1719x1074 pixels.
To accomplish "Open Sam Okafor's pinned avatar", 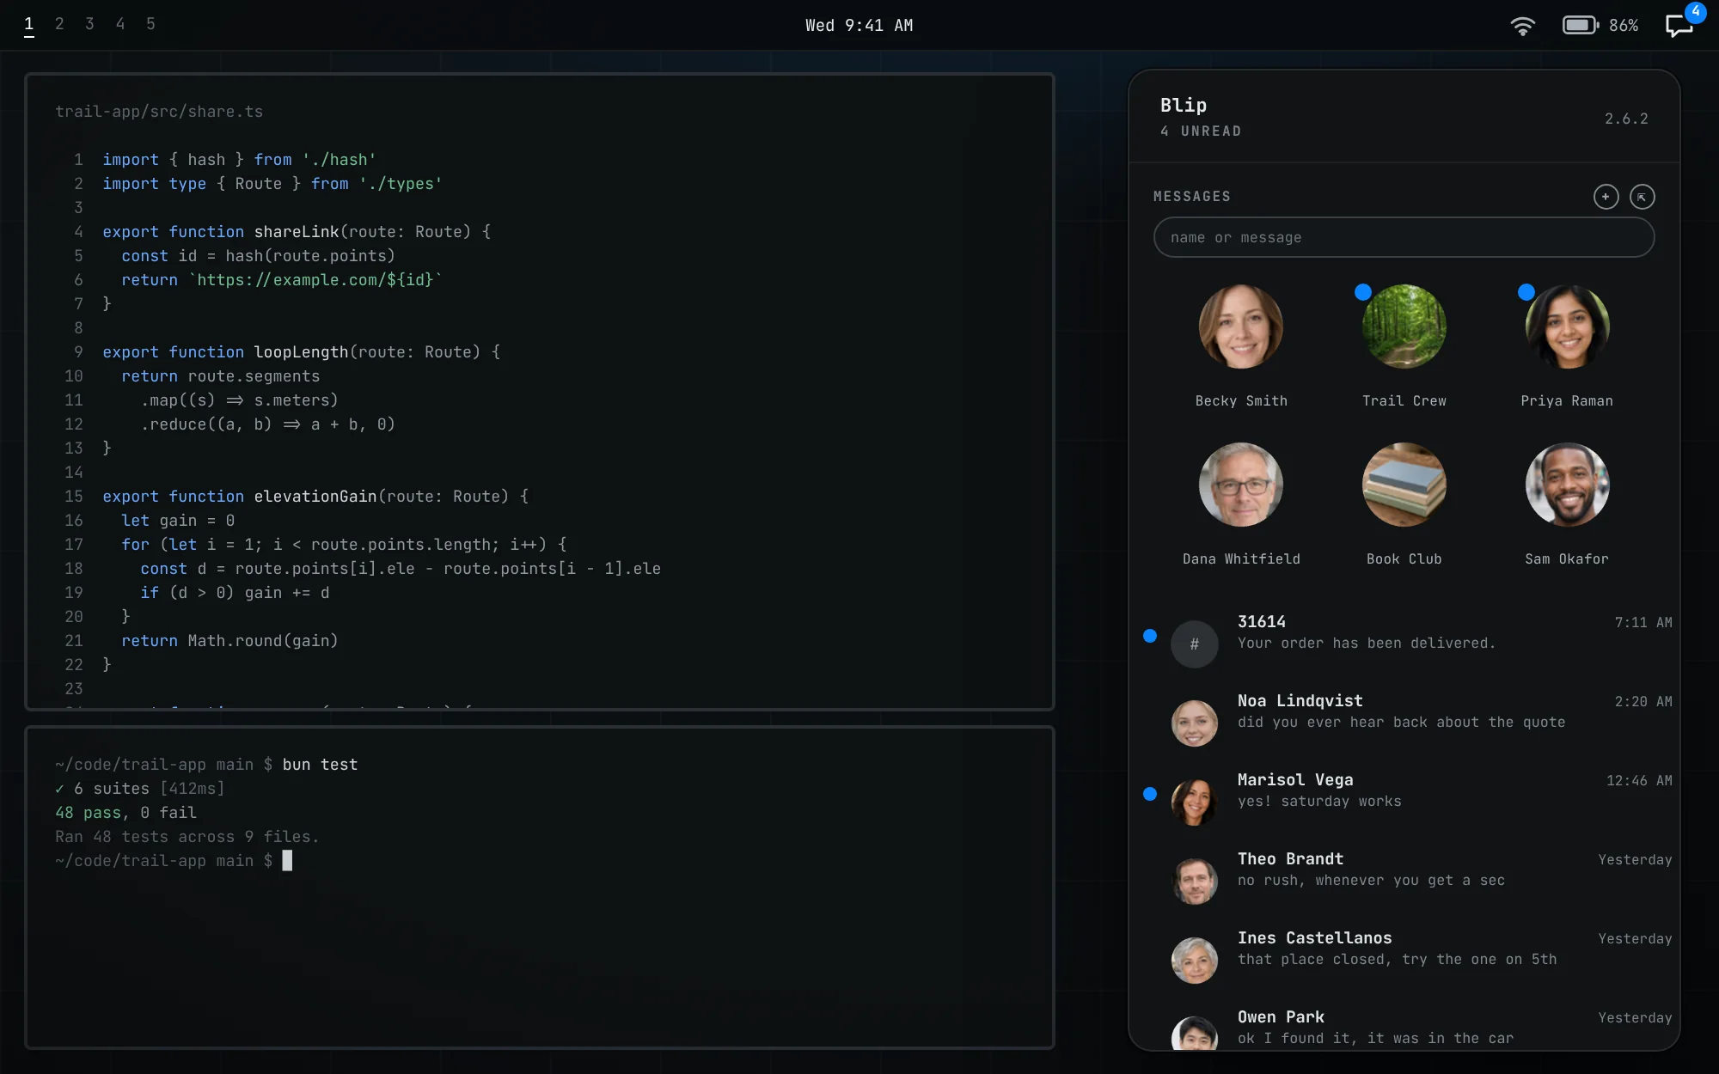I will [1567, 485].
